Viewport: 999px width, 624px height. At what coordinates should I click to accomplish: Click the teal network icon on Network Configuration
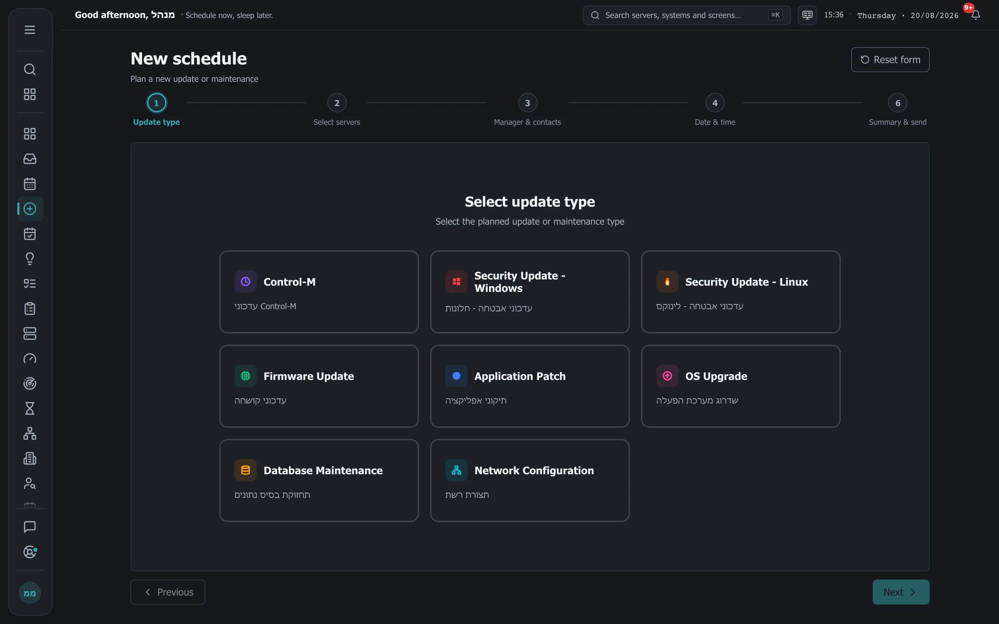pos(456,470)
